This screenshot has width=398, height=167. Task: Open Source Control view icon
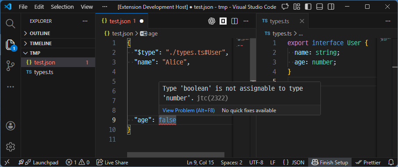click(x=11, y=66)
